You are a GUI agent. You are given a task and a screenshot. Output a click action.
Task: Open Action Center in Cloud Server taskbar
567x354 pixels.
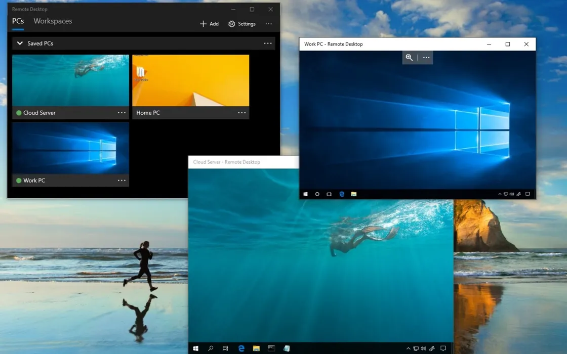click(x=443, y=348)
